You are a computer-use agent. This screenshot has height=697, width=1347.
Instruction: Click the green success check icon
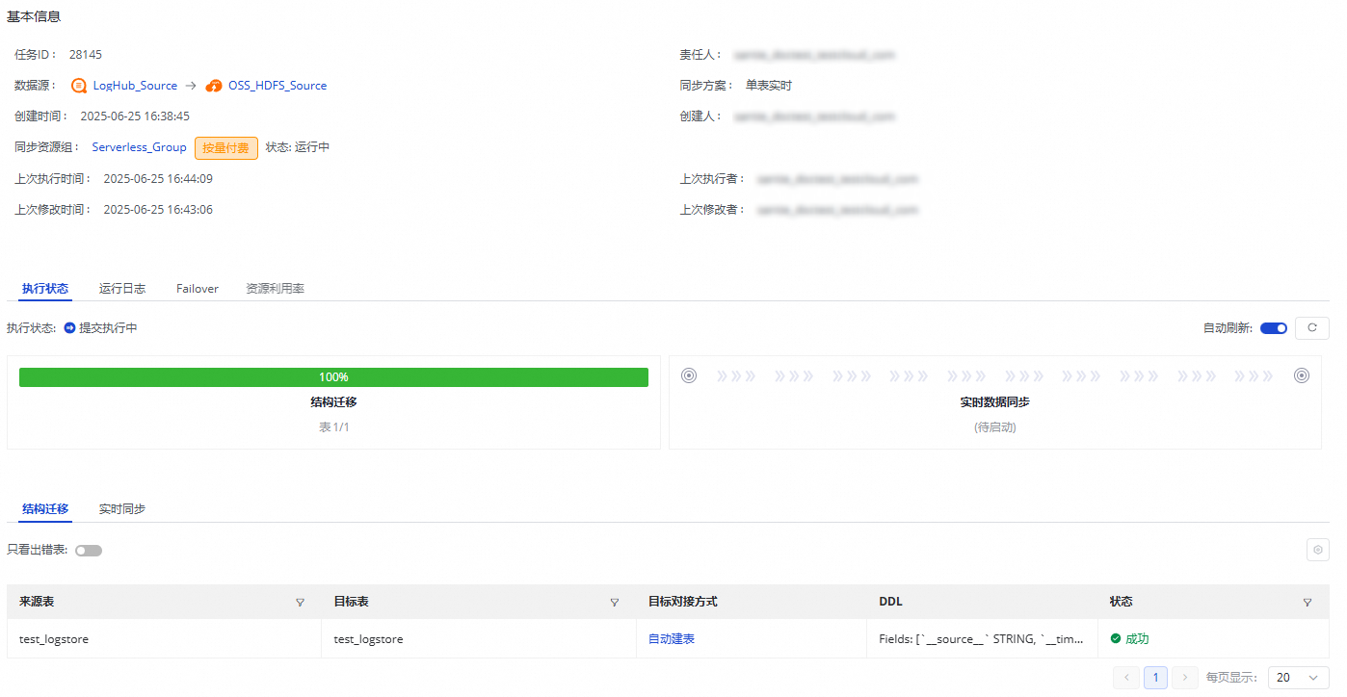tap(1116, 638)
